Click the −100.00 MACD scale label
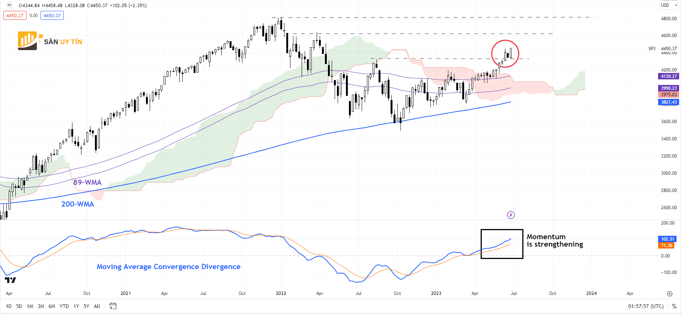 [x=669, y=272]
